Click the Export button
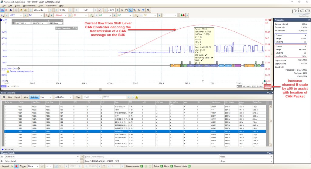Image resolution: width=311 pixels, height=169 pixels. point(17,97)
